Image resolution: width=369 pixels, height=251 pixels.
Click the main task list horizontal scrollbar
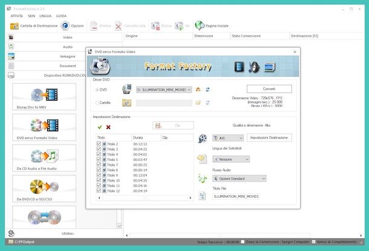(x=220, y=235)
